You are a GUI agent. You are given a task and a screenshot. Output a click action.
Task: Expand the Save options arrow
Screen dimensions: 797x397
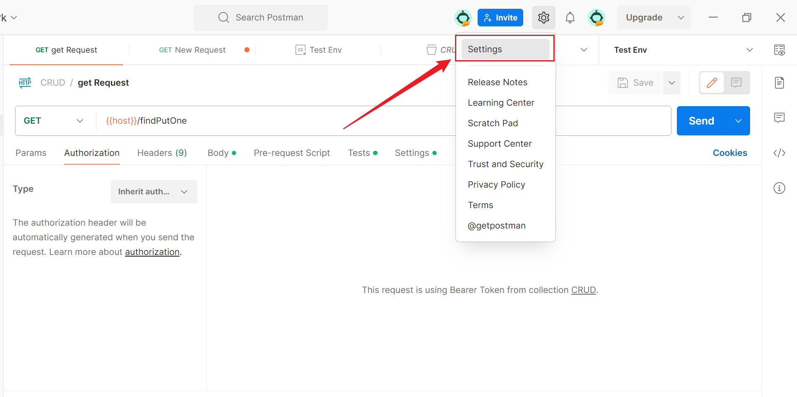click(671, 83)
